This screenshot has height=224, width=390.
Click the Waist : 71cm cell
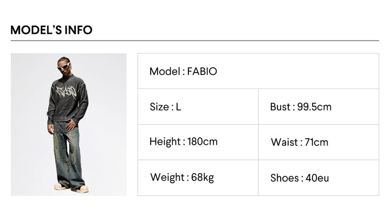(318, 142)
